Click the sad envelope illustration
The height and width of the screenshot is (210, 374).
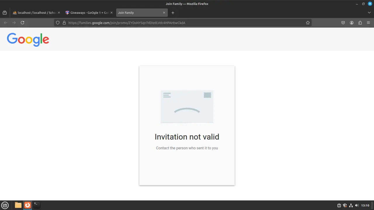click(x=187, y=106)
